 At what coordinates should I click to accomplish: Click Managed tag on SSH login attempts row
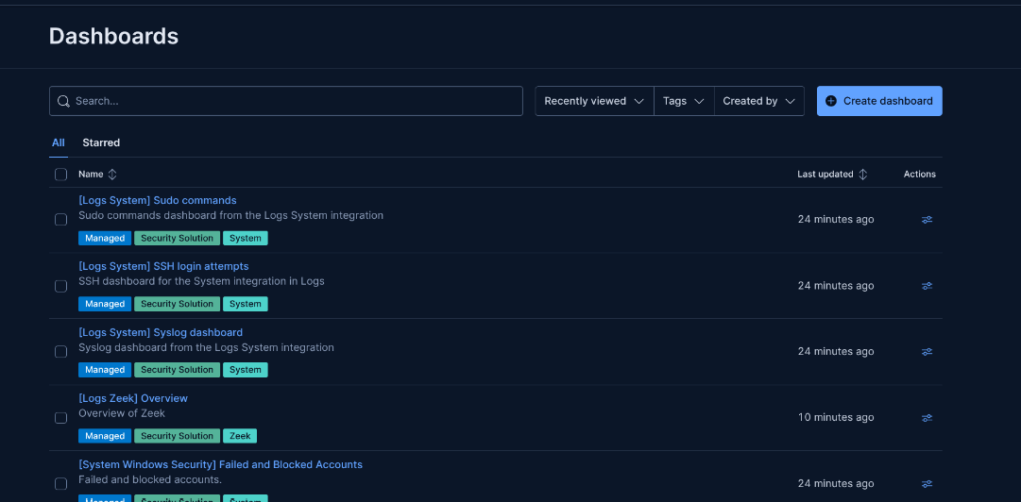(105, 304)
